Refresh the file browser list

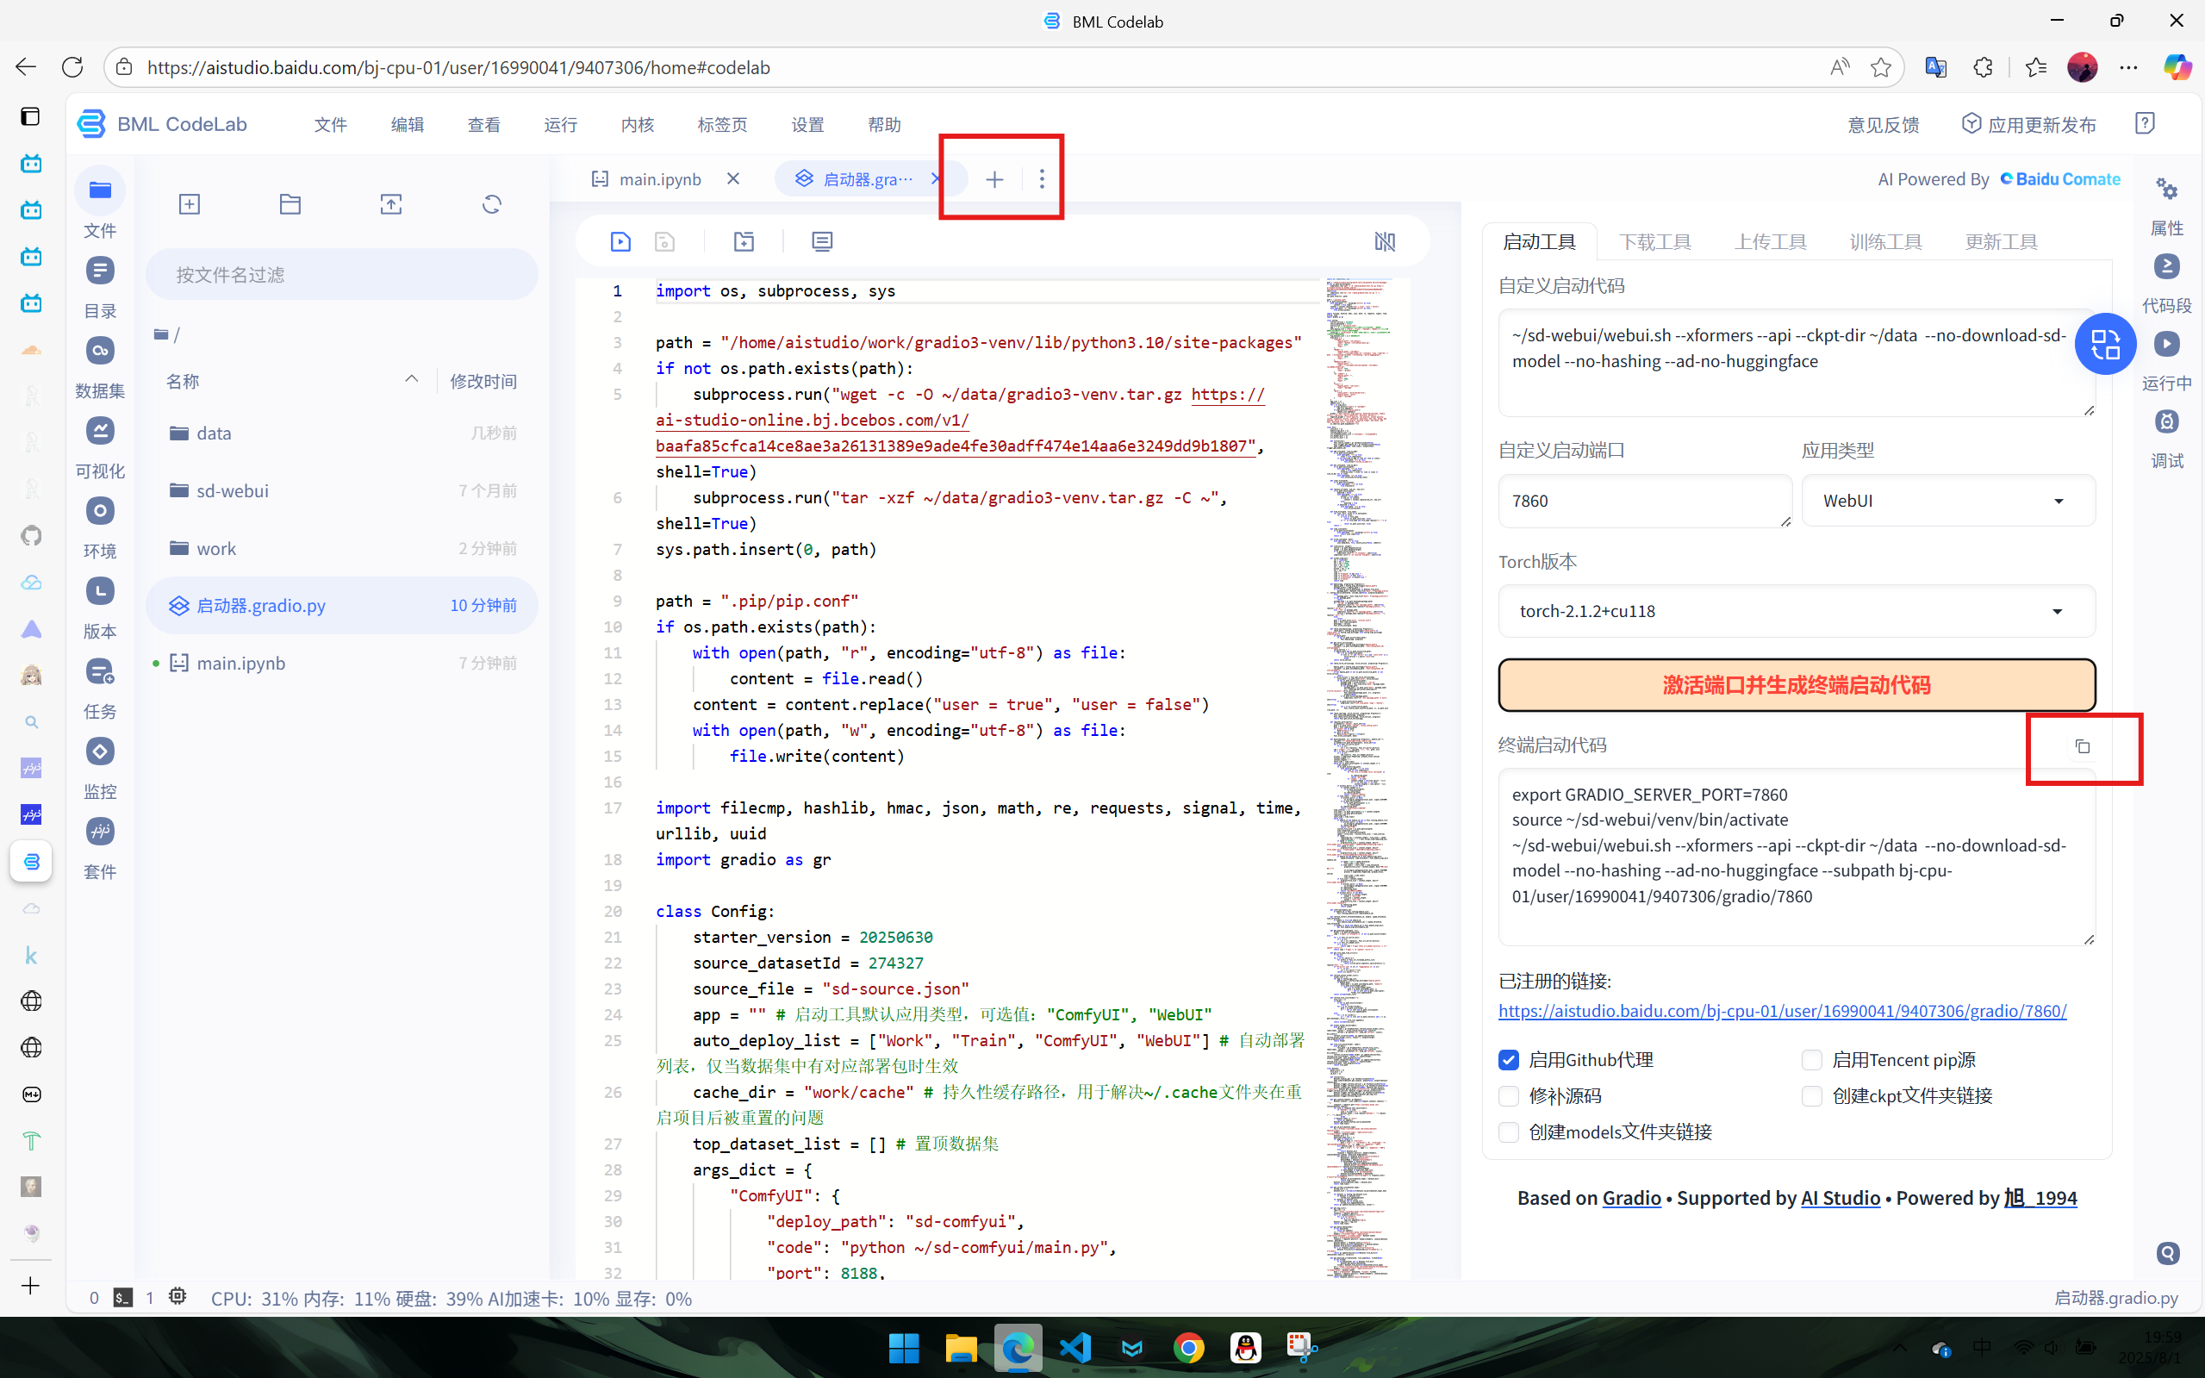click(x=491, y=204)
